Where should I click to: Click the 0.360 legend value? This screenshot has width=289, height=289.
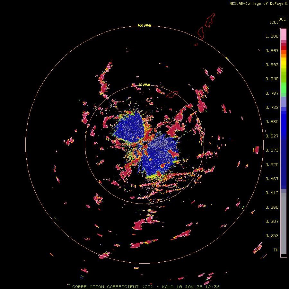pos(272,207)
